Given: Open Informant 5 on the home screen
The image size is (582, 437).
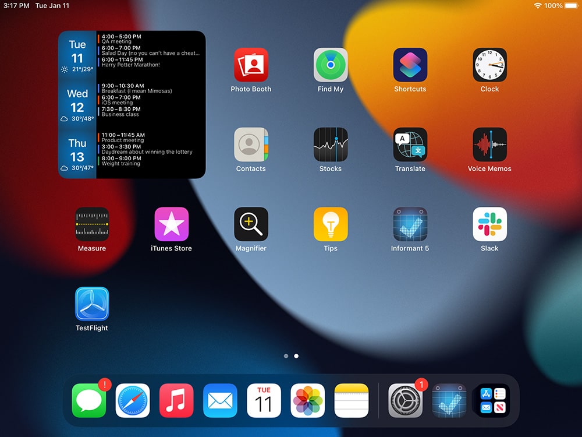Looking at the screenshot, I should coord(410,224).
